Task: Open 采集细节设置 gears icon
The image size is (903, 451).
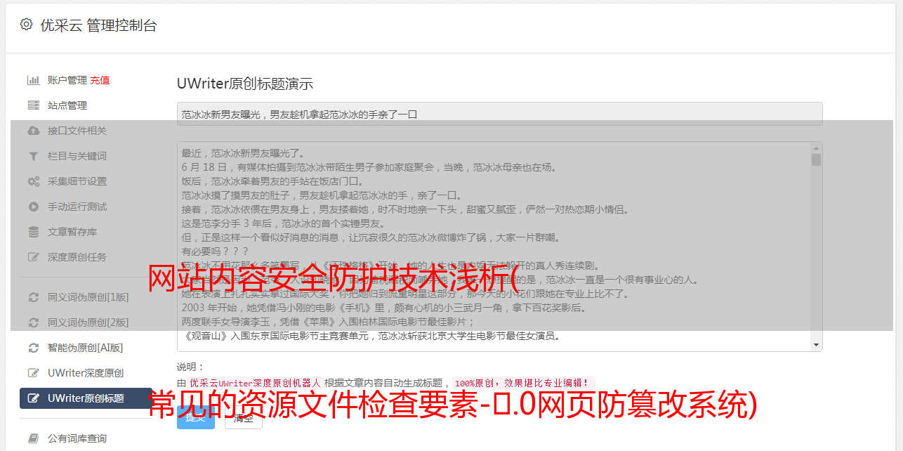Action: click(33, 181)
